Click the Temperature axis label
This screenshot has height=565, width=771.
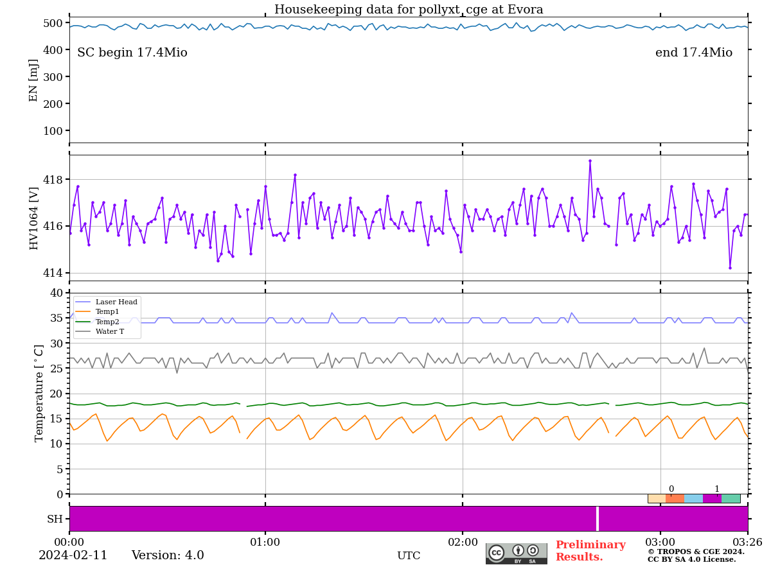tap(39, 393)
